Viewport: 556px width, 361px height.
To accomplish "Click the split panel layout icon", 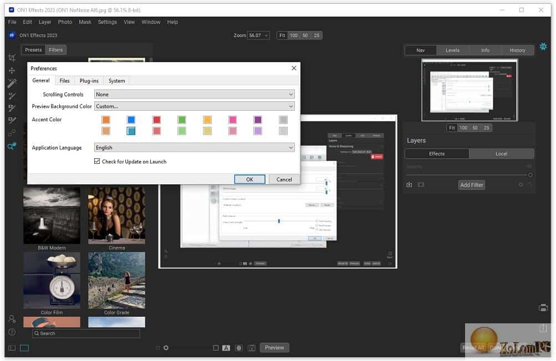I will (12, 348).
